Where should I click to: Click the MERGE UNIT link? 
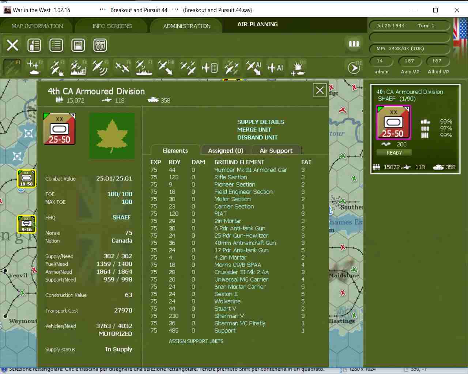254,130
